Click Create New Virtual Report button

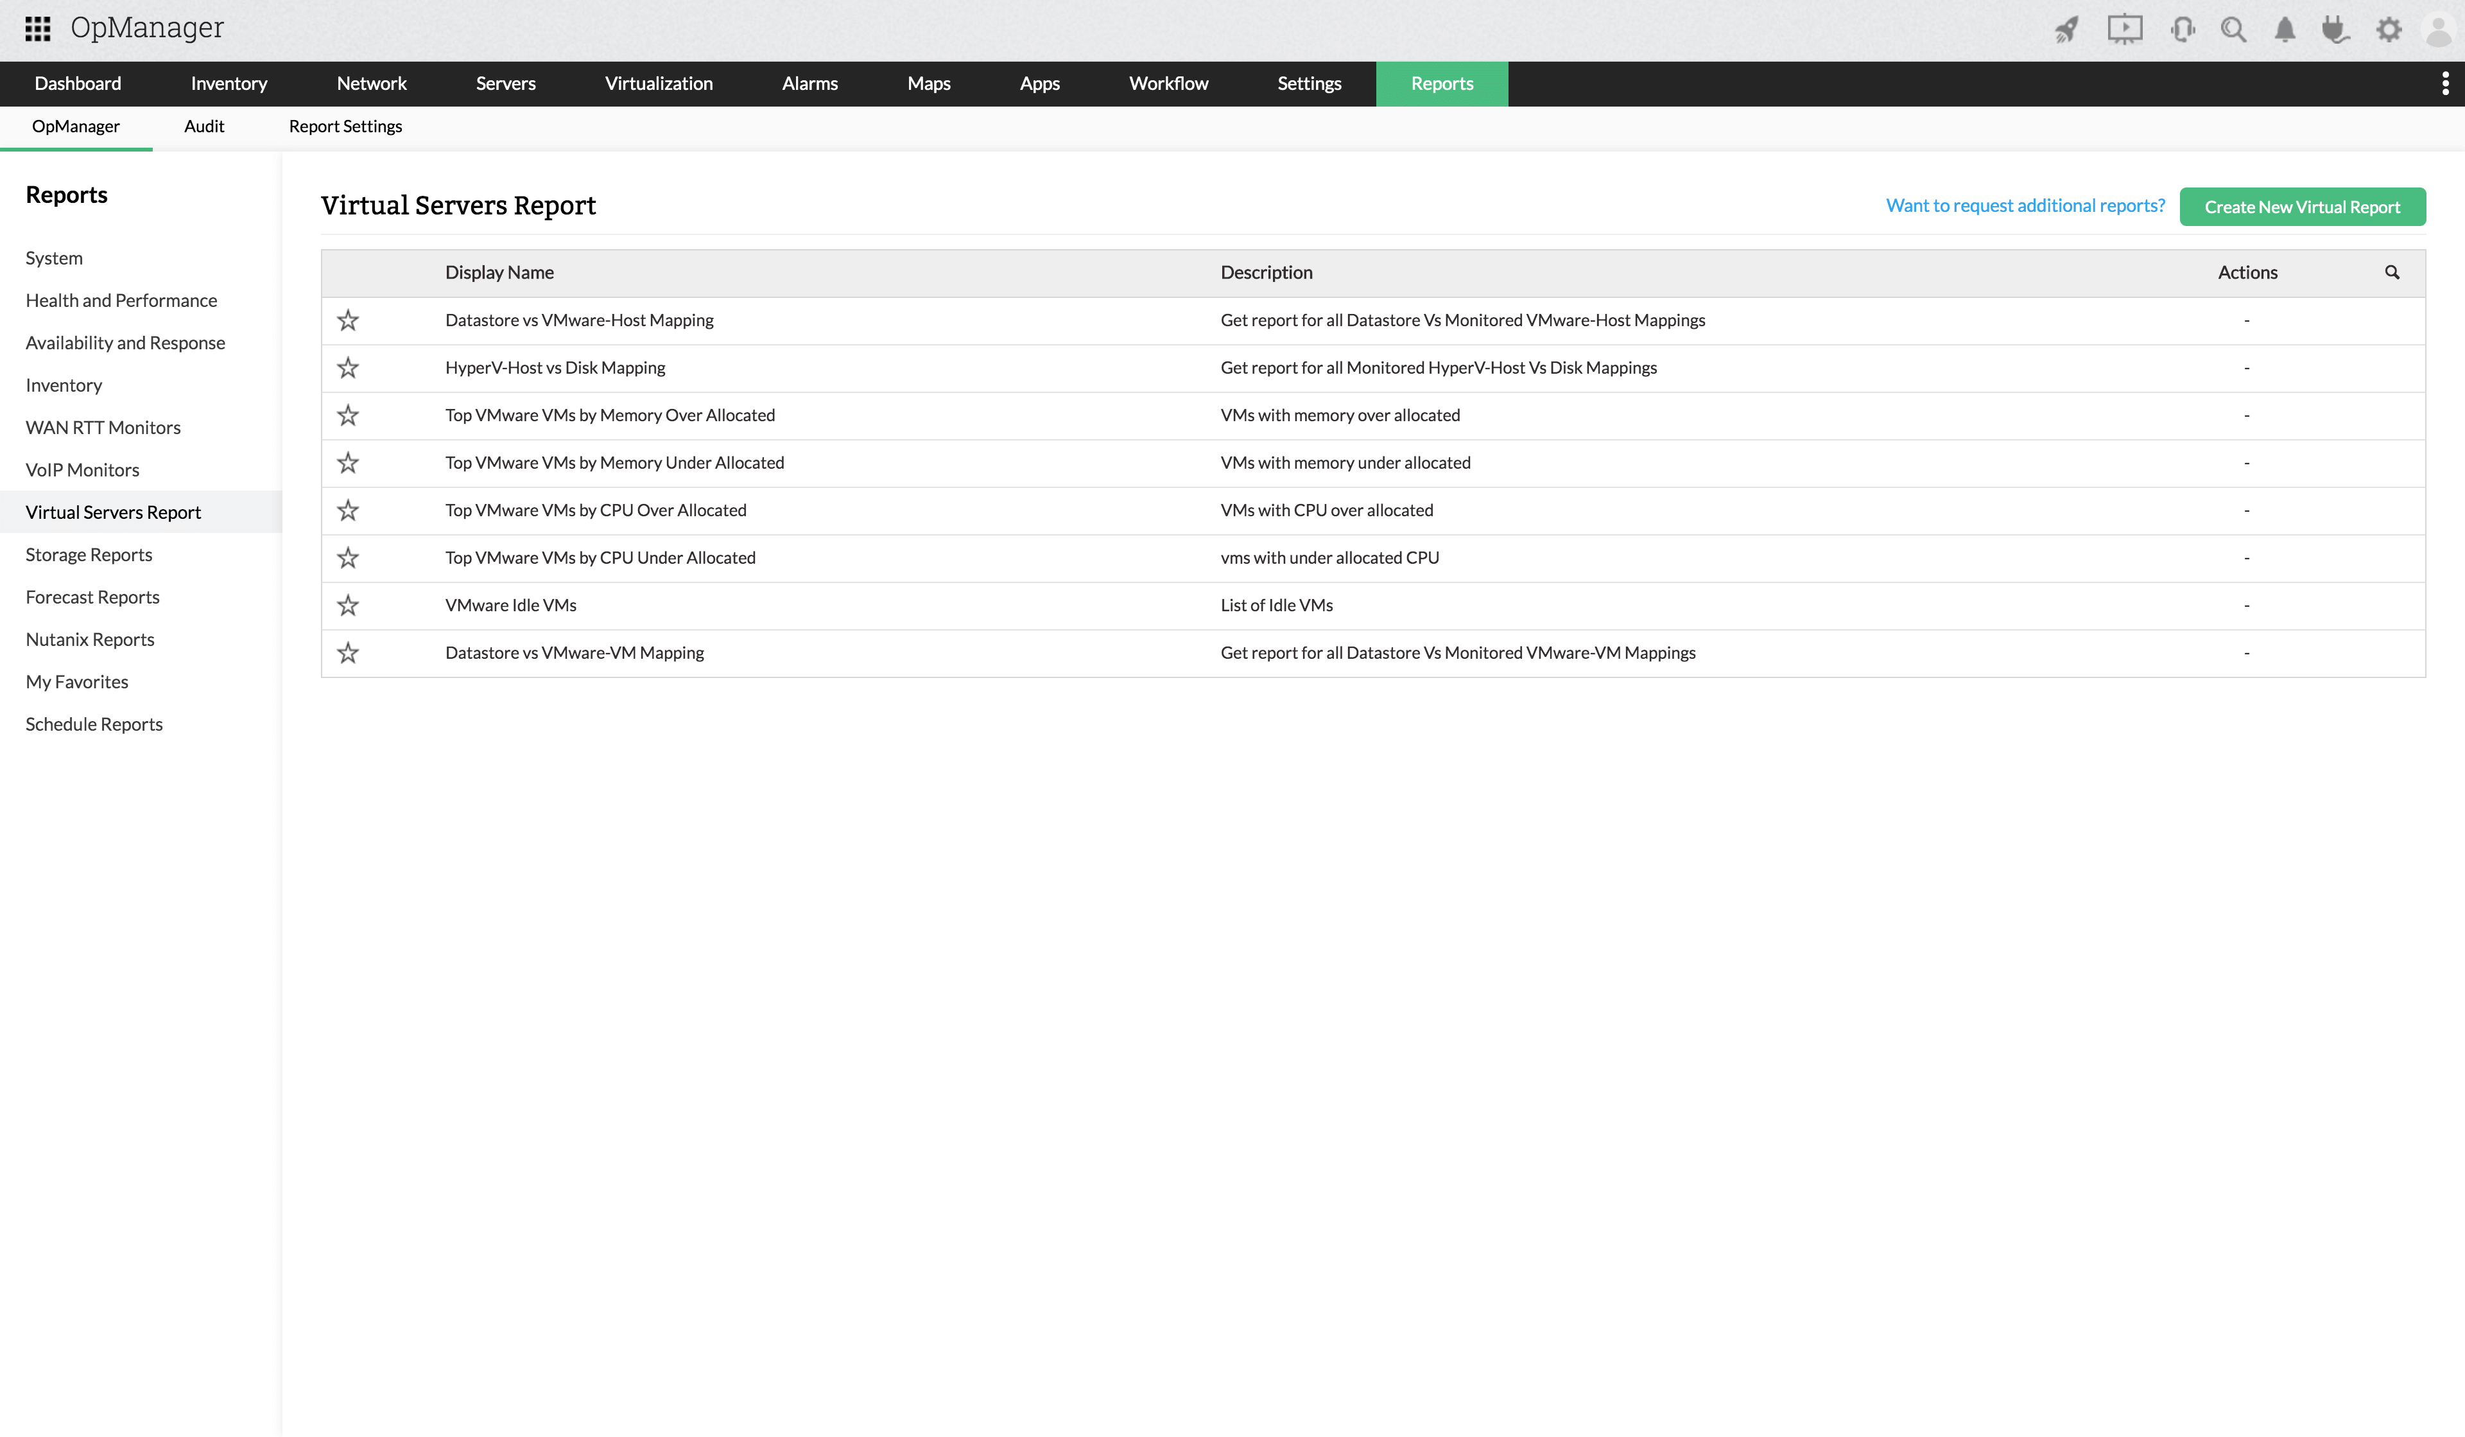(x=2302, y=206)
